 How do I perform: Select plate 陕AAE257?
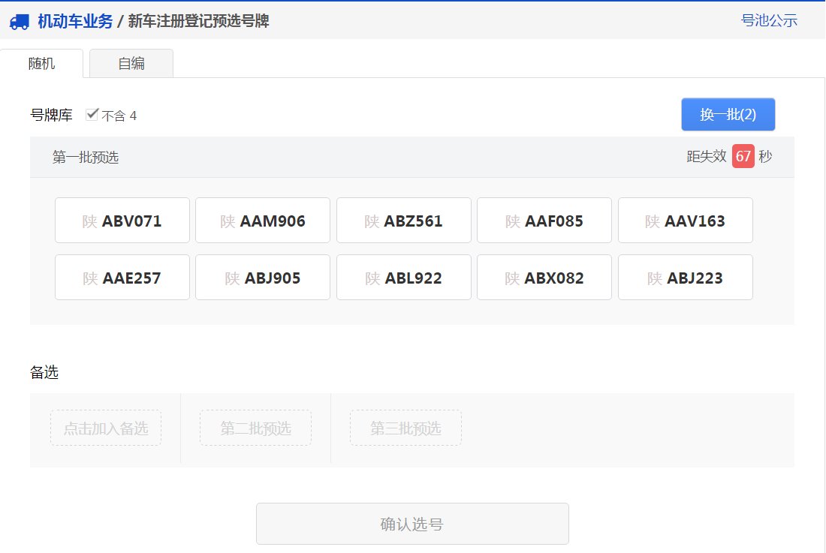tap(122, 277)
